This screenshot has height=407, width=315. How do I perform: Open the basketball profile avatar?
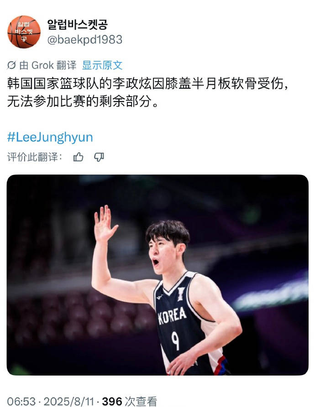click(x=24, y=32)
